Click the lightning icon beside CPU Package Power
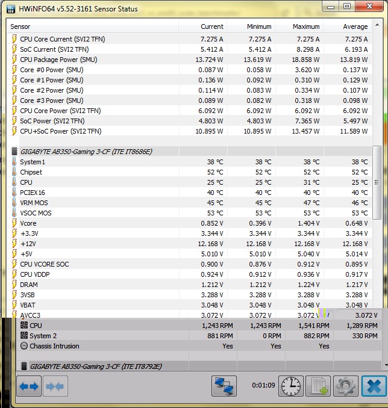This screenshot has height=408, width=388. click(x=15, y=60)
